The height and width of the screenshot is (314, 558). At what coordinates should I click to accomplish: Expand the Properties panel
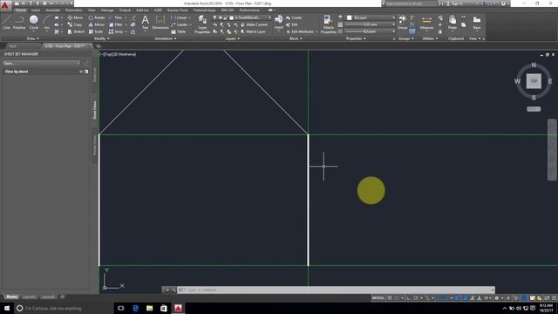pos(356,38)
